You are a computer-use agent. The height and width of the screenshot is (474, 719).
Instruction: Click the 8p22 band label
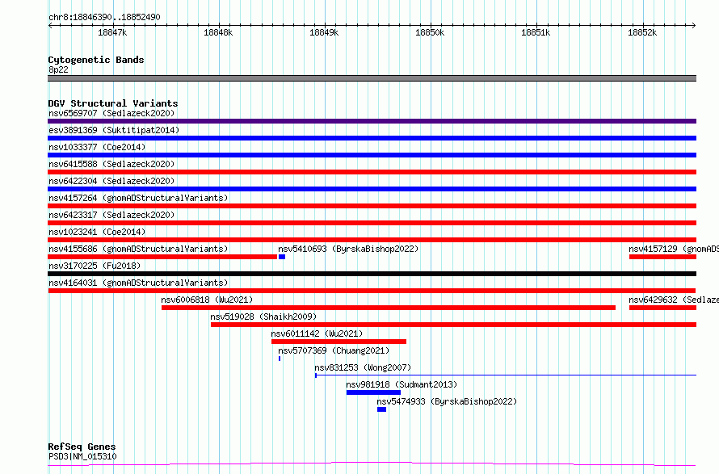(58, 69)
